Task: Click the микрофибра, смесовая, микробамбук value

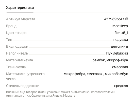Action: click(96, 74)
